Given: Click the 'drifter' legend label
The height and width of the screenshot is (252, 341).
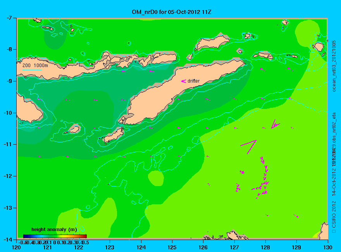Looking at the screenshot, I should coord(193,81).
